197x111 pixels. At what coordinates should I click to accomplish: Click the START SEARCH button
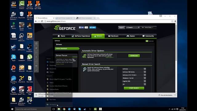(134, 88)
